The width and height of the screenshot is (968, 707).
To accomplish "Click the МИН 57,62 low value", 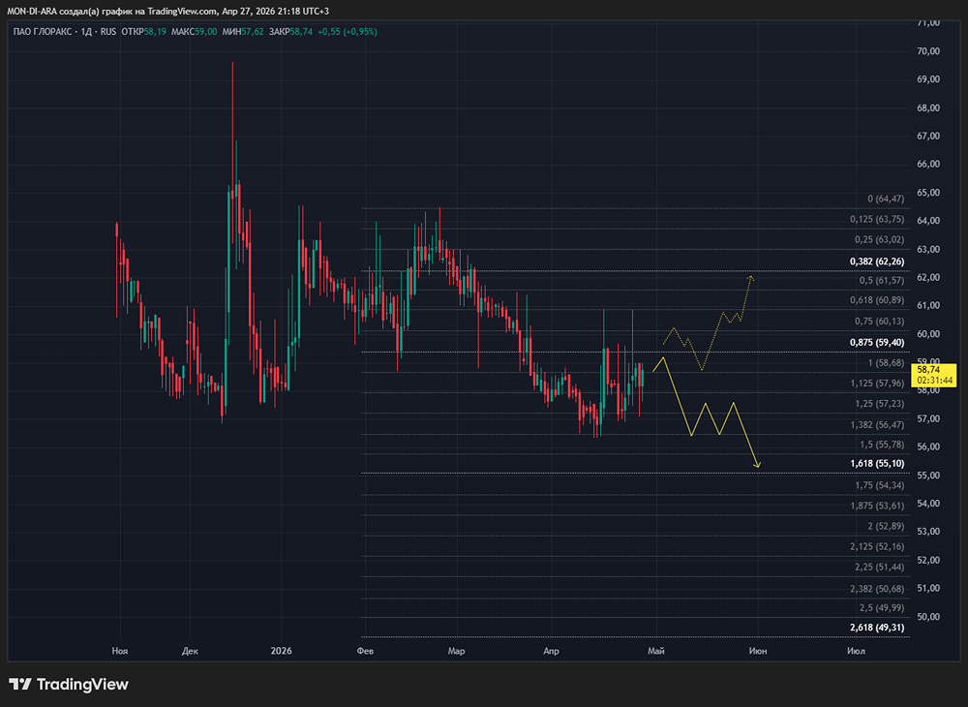I will click(x=243, y=32).
